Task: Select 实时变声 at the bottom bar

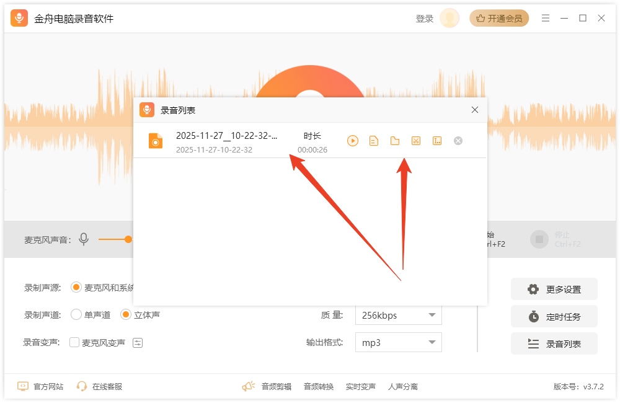Action: [361, 386]
